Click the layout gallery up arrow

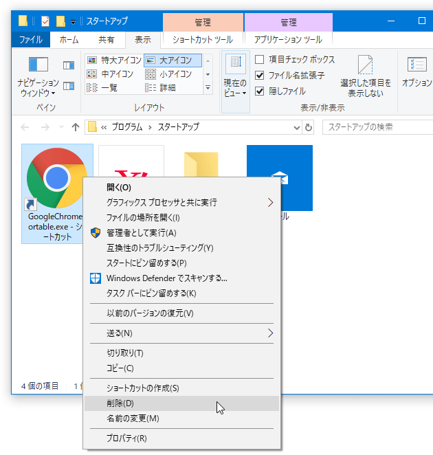pos(208,60)
